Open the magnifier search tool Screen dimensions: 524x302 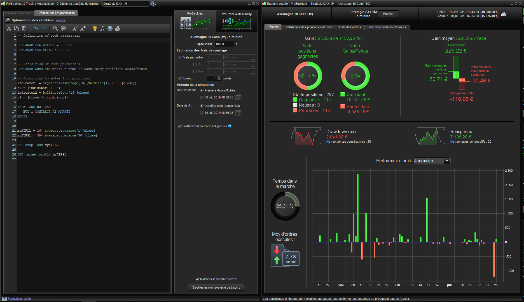[55, 29]
